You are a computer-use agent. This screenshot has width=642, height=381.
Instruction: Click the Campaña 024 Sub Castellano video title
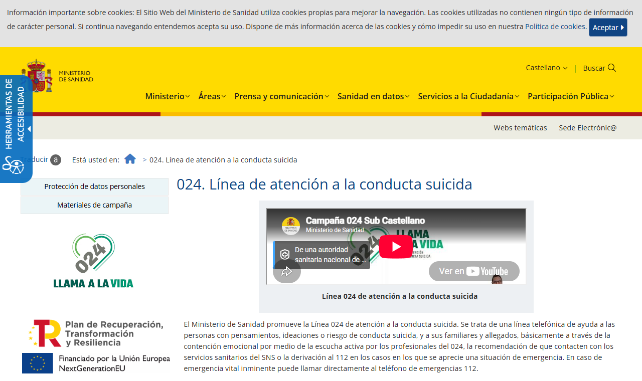(x=365, y=221)
